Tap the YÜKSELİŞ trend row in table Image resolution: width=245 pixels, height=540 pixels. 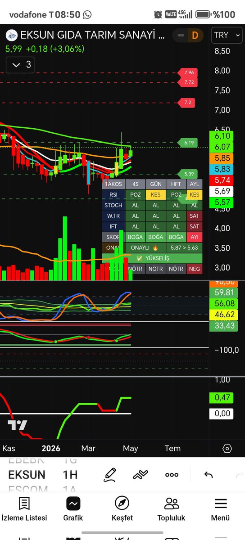click(152, 258)
